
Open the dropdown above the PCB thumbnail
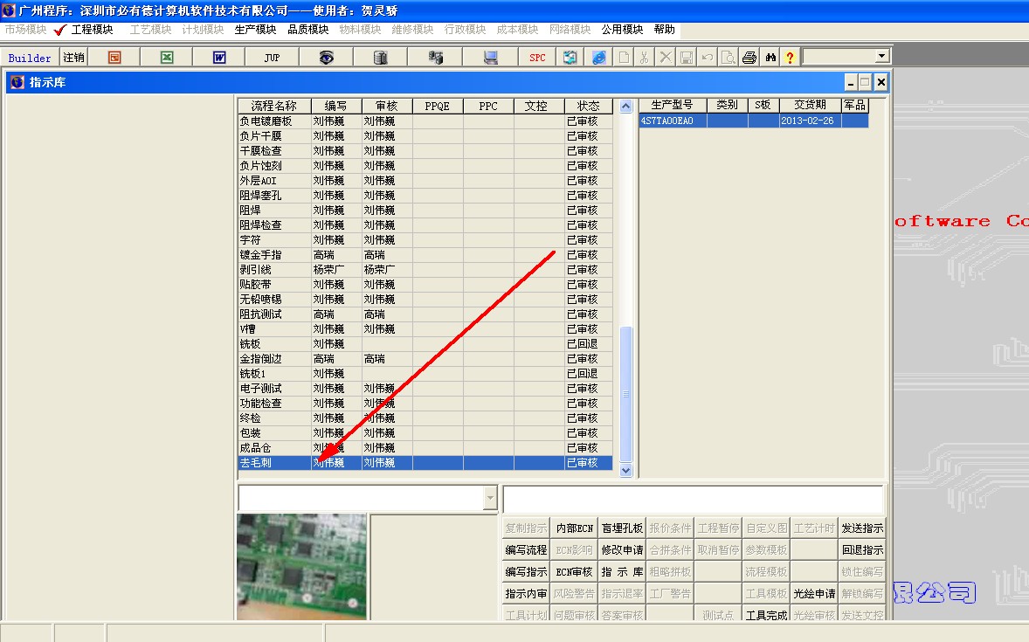coord(489,498)
